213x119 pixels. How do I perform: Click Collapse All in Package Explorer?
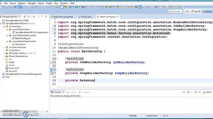(25, 17)
